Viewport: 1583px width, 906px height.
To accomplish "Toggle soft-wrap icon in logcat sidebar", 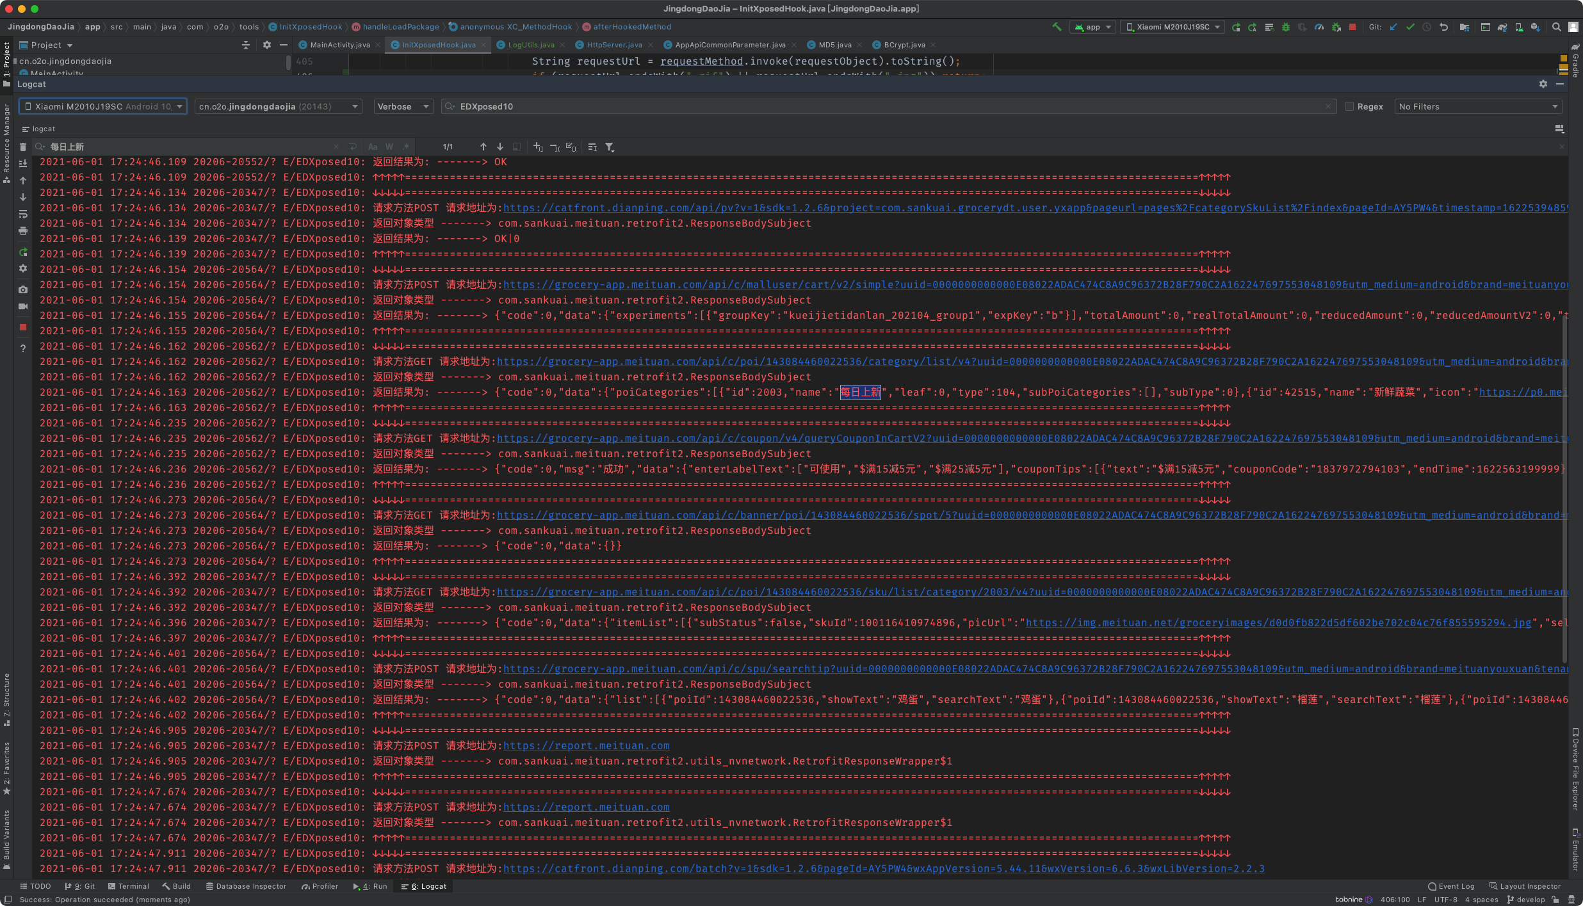I will 23,214.
